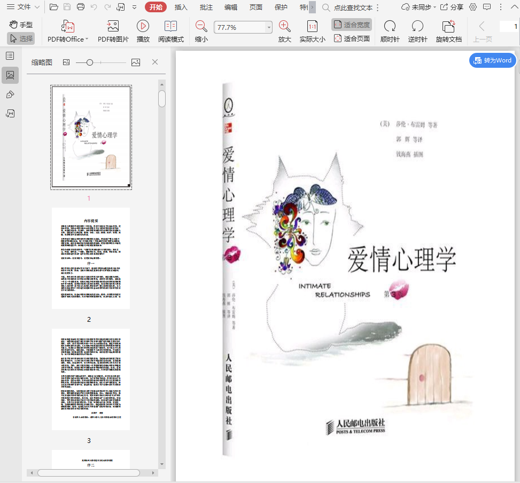The height and width of the screenshot is (483, 520).
Task: Click the save icon
Action: click(67, 7)
